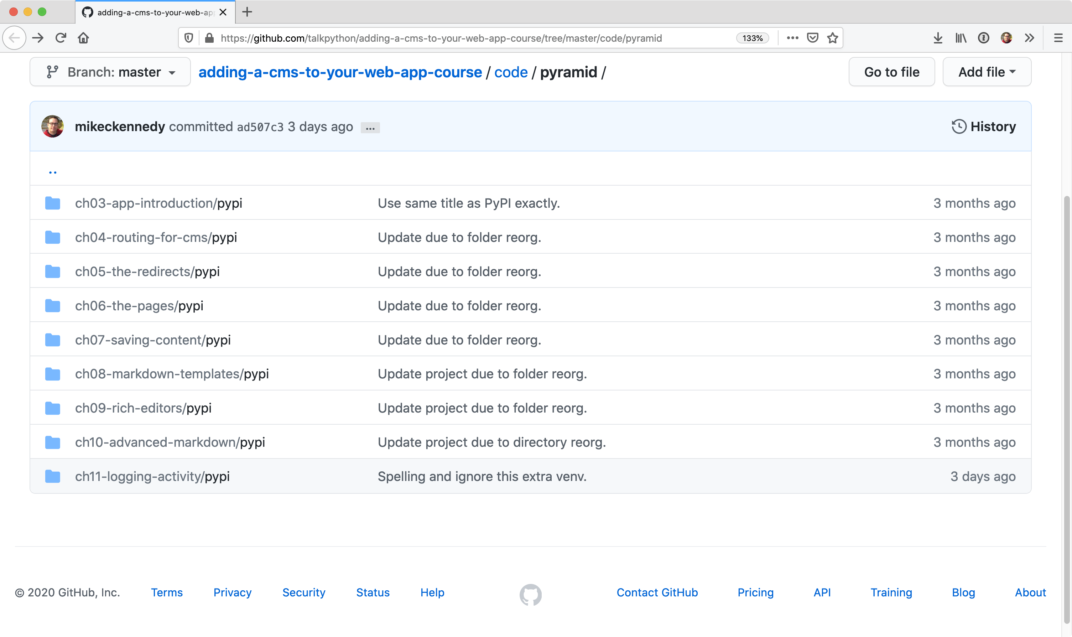The width and height of the screenshot is (1072, 637).
Task: Click the ch08-markdown-templates folder icon
Action: point(52,374)
